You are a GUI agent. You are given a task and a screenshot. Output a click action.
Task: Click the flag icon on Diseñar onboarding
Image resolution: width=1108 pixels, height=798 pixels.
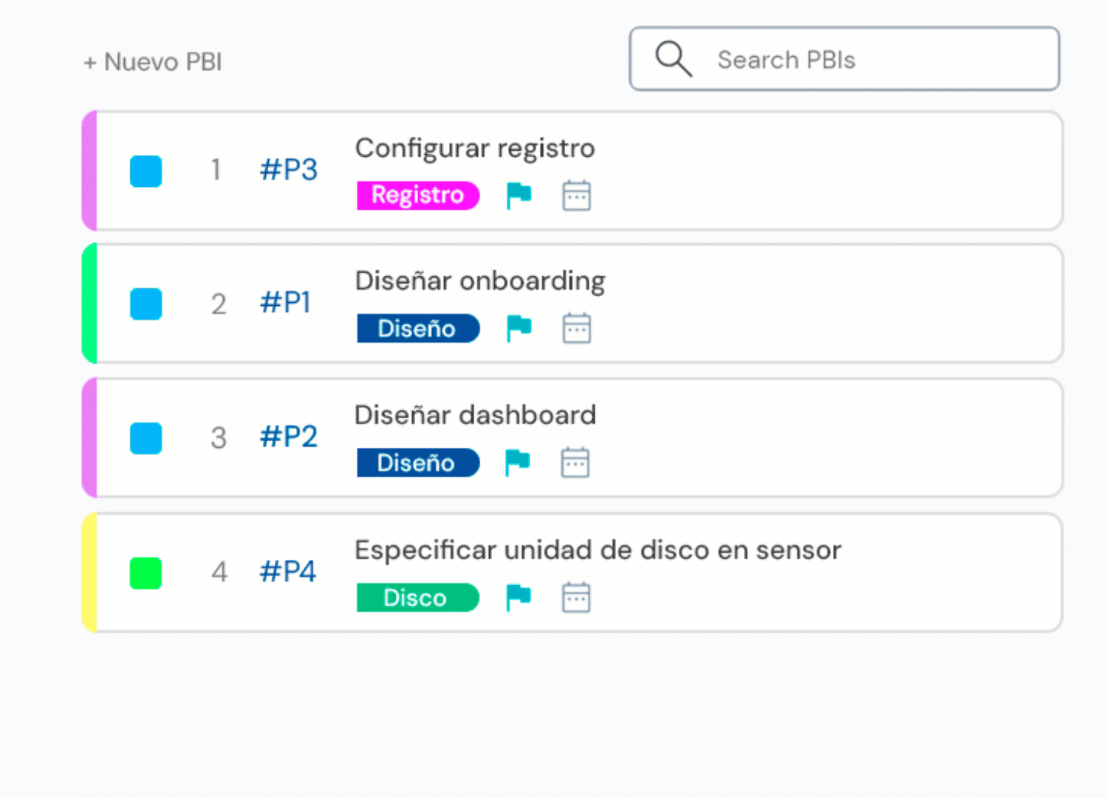coord(519,329)
